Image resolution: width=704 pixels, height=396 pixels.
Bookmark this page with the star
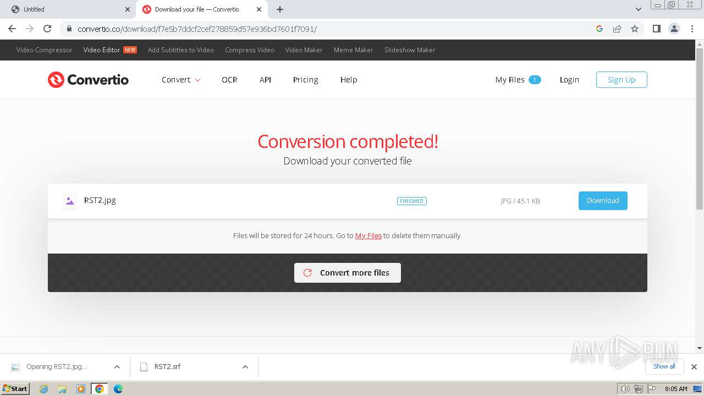(x=635, y=29)
